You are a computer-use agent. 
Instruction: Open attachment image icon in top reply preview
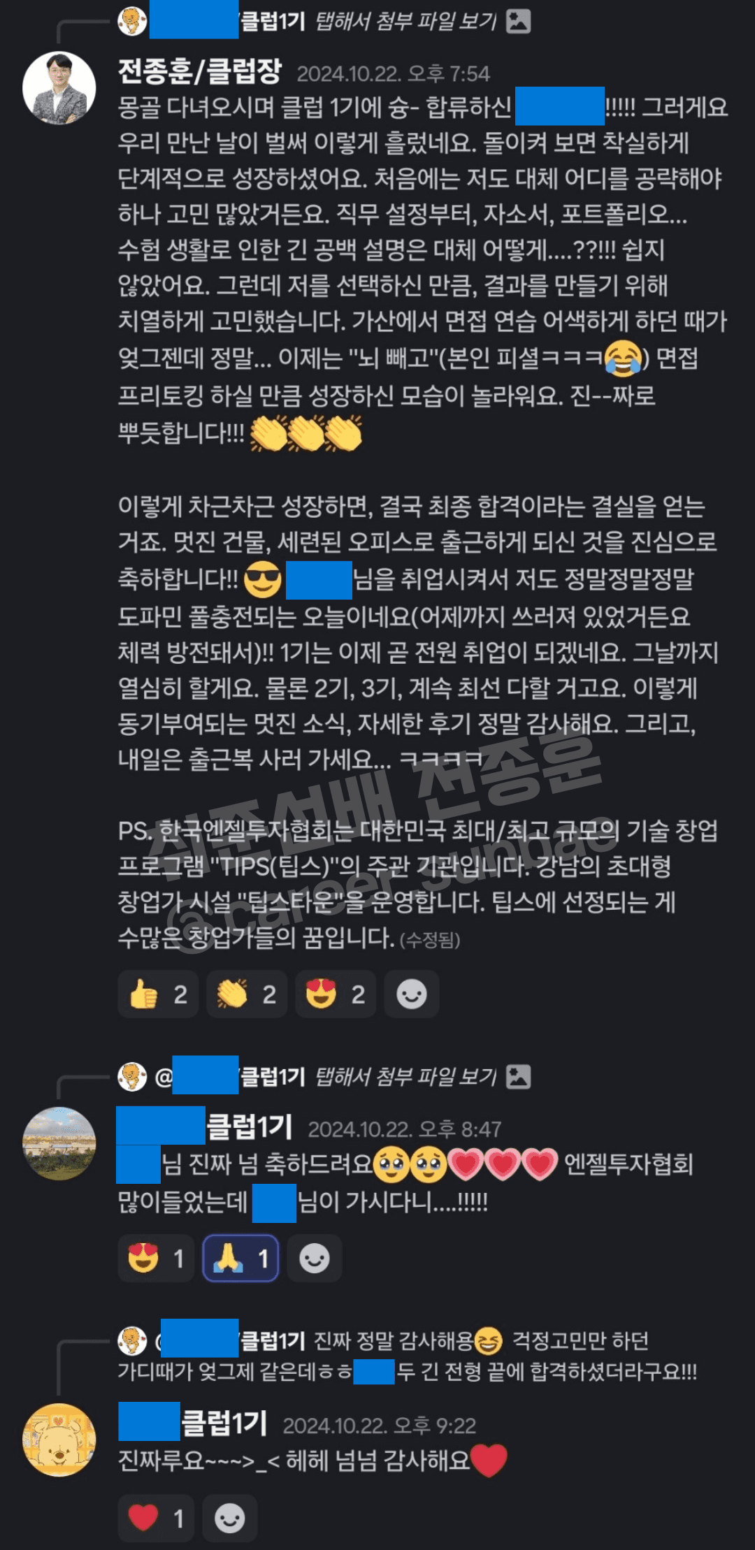518,22
